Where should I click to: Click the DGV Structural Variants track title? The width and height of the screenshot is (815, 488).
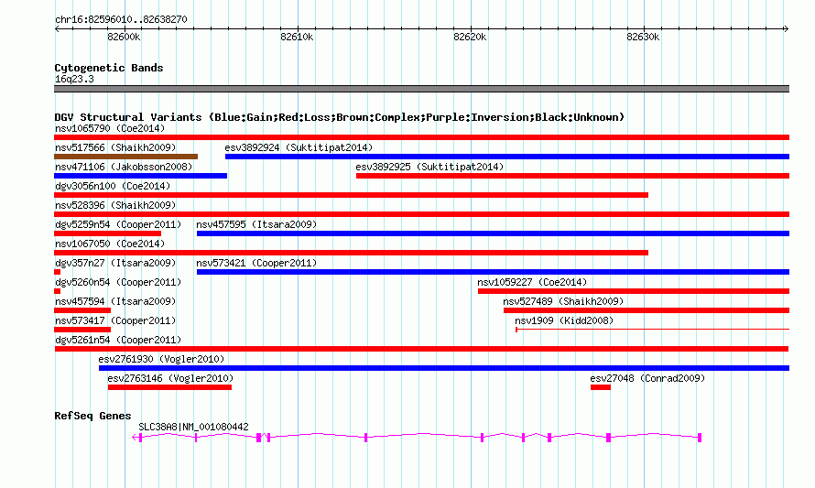pyautogui.click(x=340, y=117)
